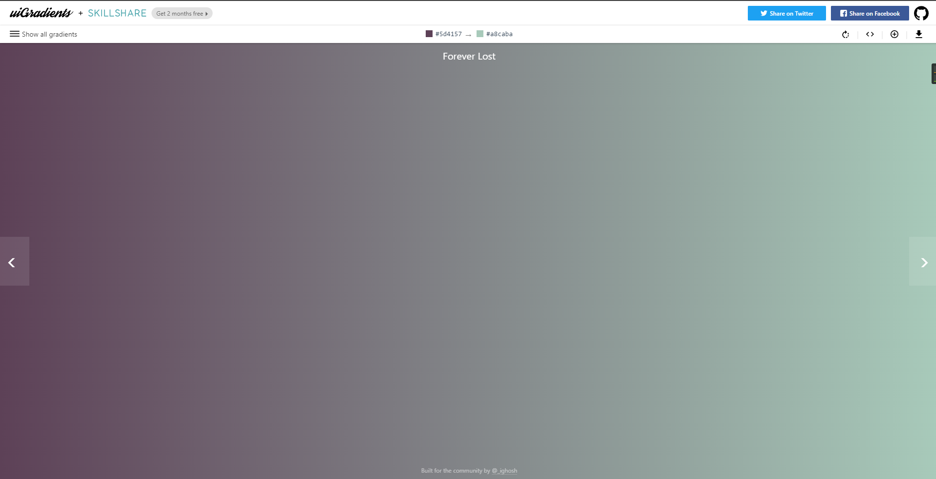Viewport: 936px width, 479px height.
Task: Go to the previous gradient
Action: [15, 261]
